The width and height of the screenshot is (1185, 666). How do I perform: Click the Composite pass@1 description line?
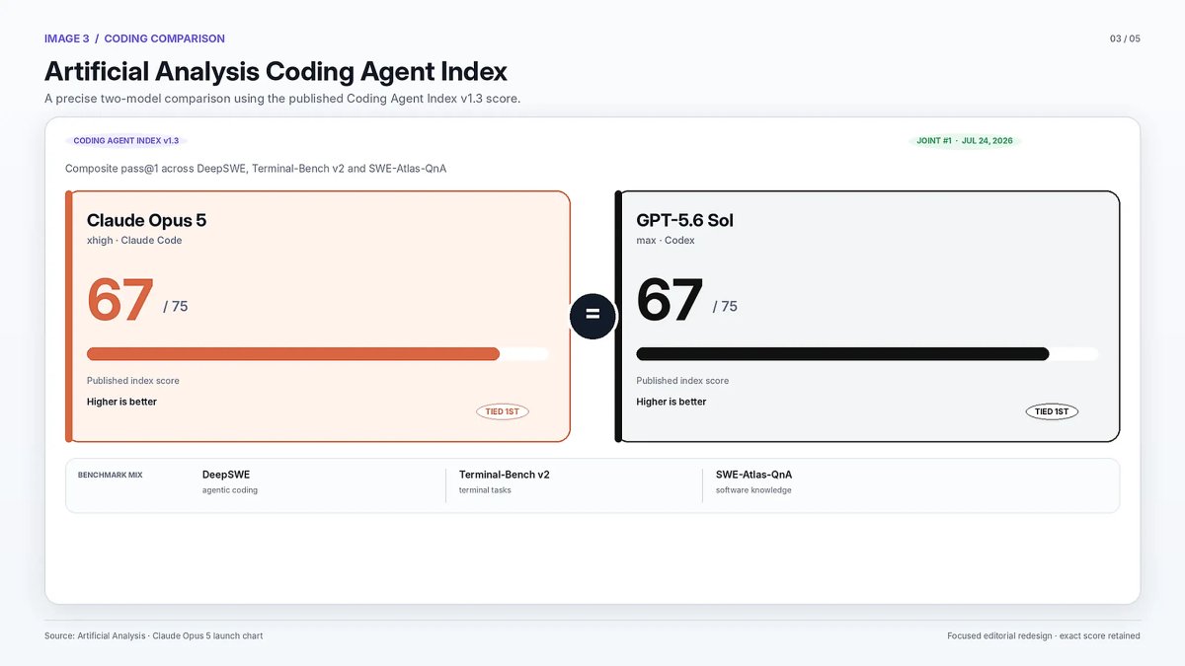pos(256,169)
